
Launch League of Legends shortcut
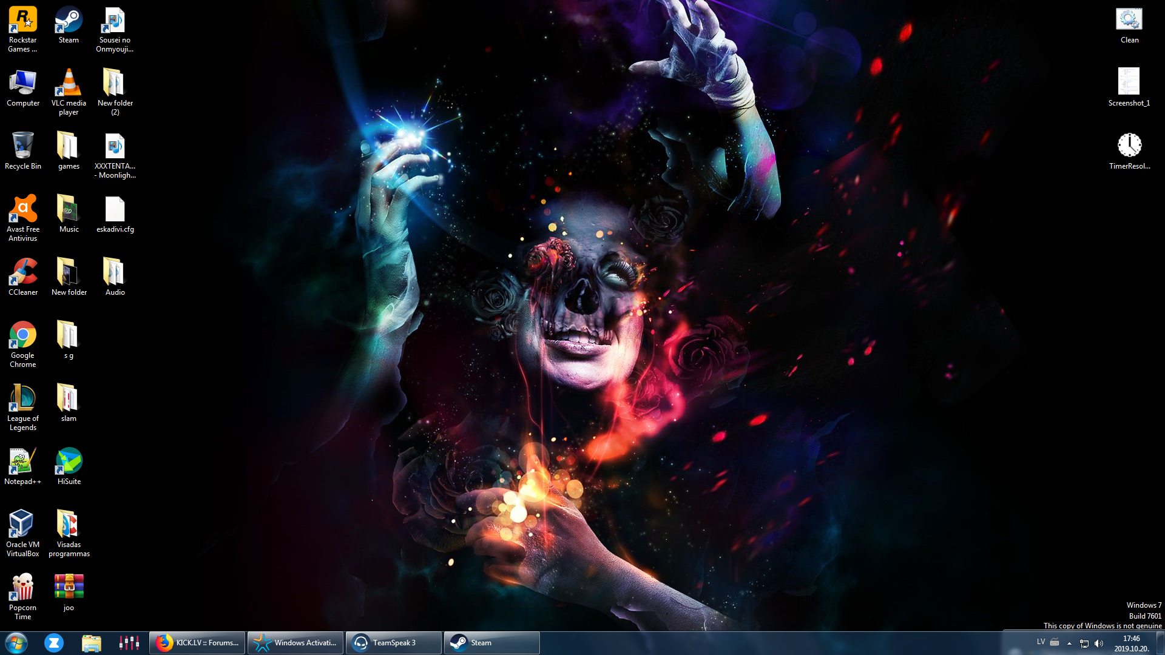(x=22, y=408)
